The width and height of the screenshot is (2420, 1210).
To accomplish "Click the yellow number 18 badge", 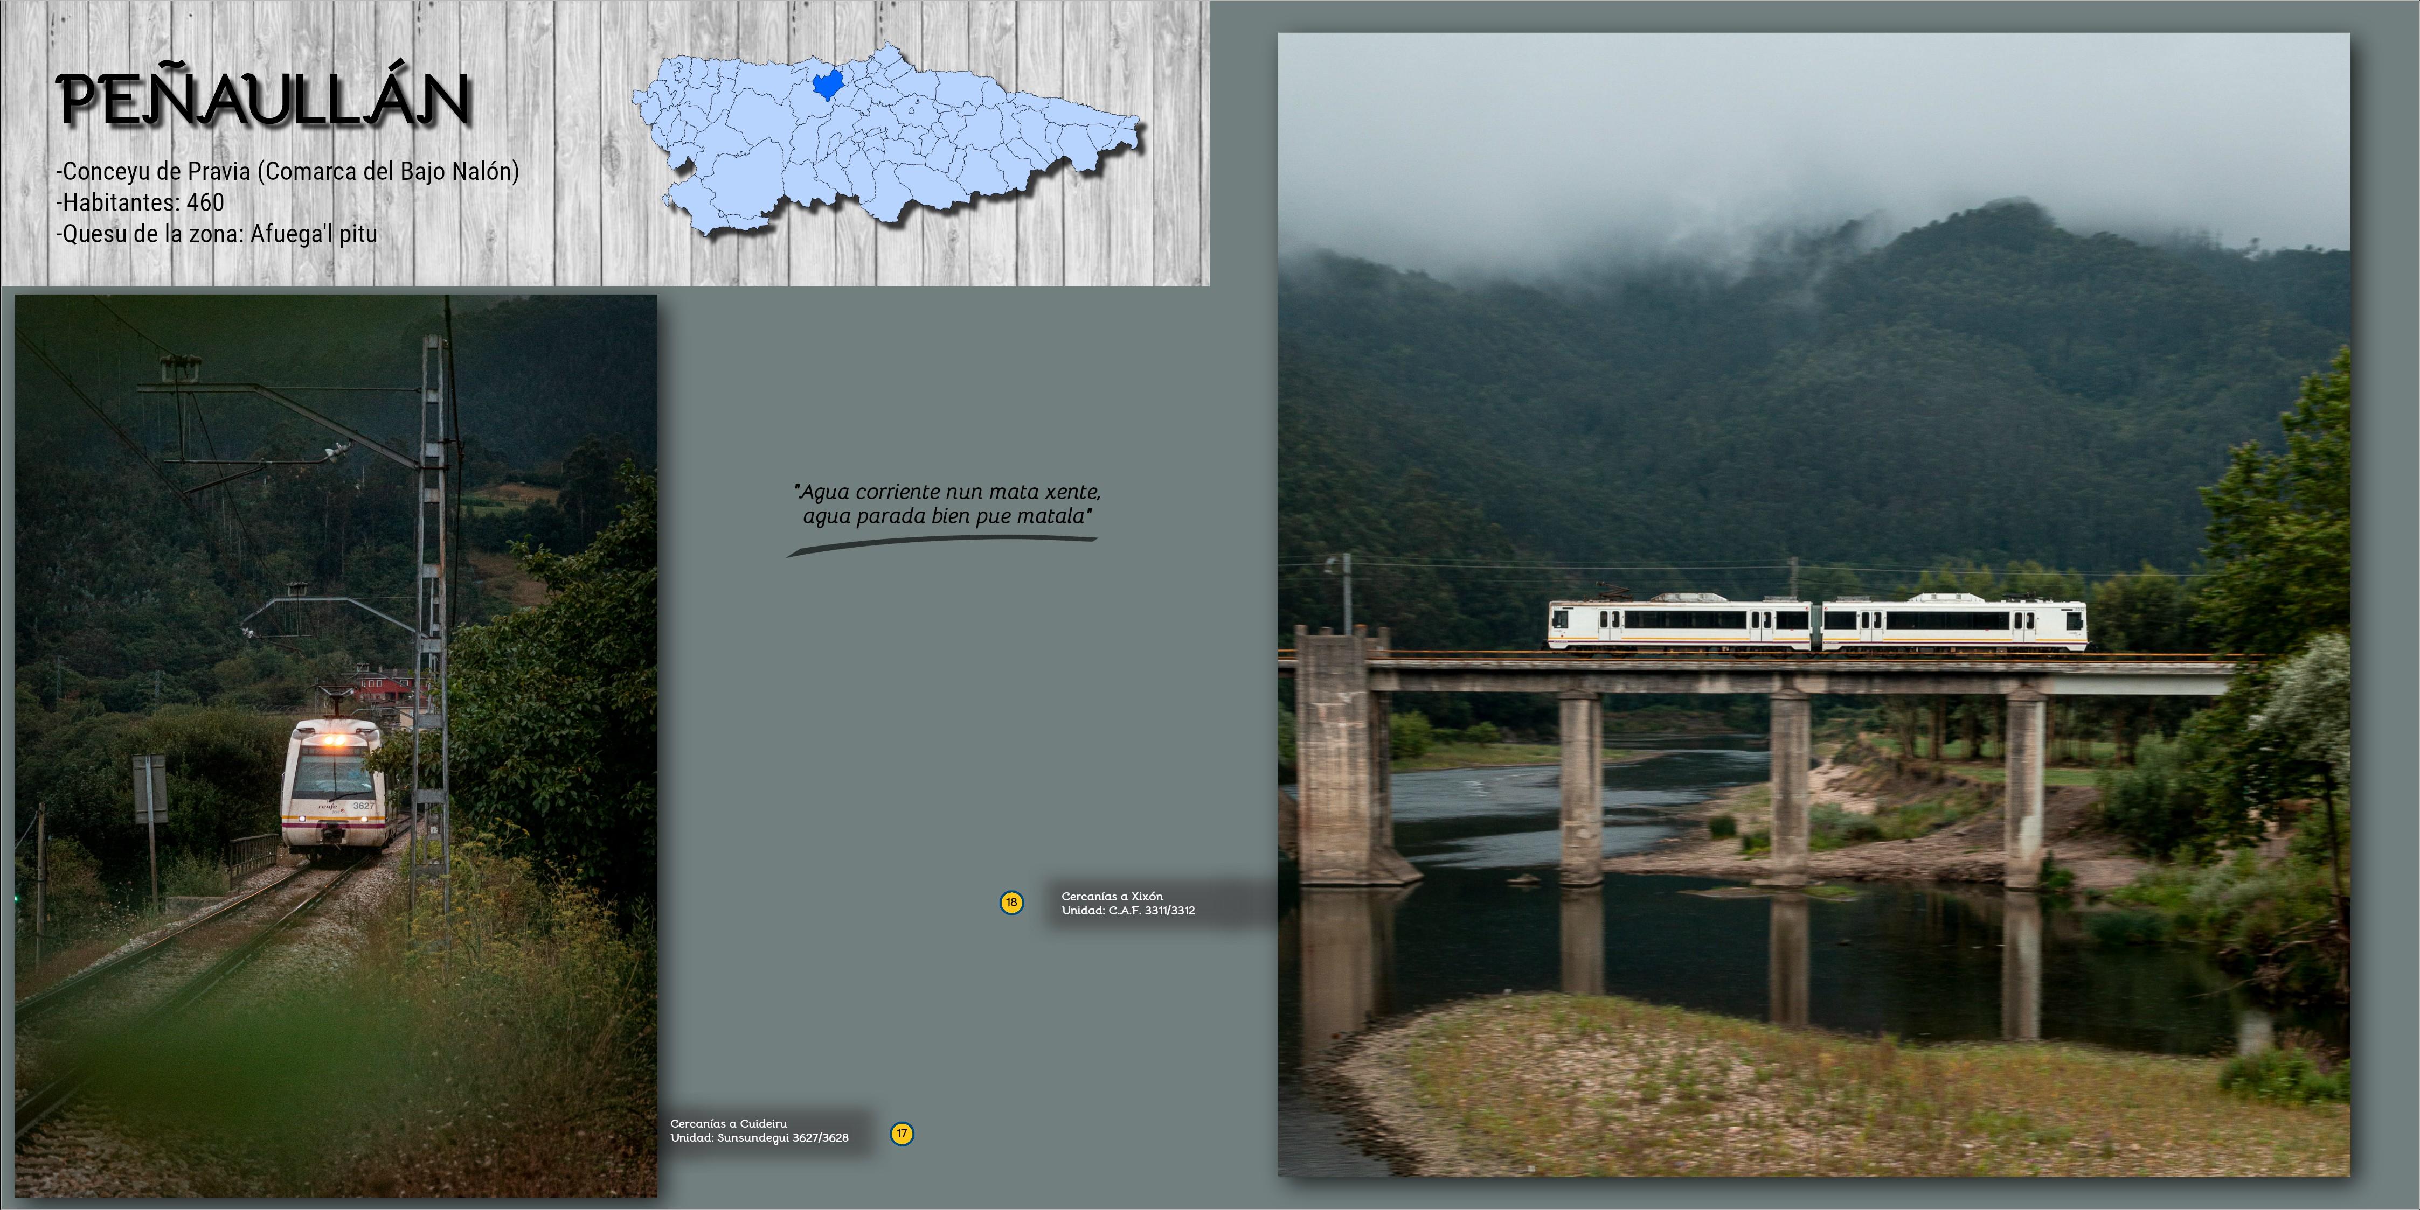I will coord(1011,902).
